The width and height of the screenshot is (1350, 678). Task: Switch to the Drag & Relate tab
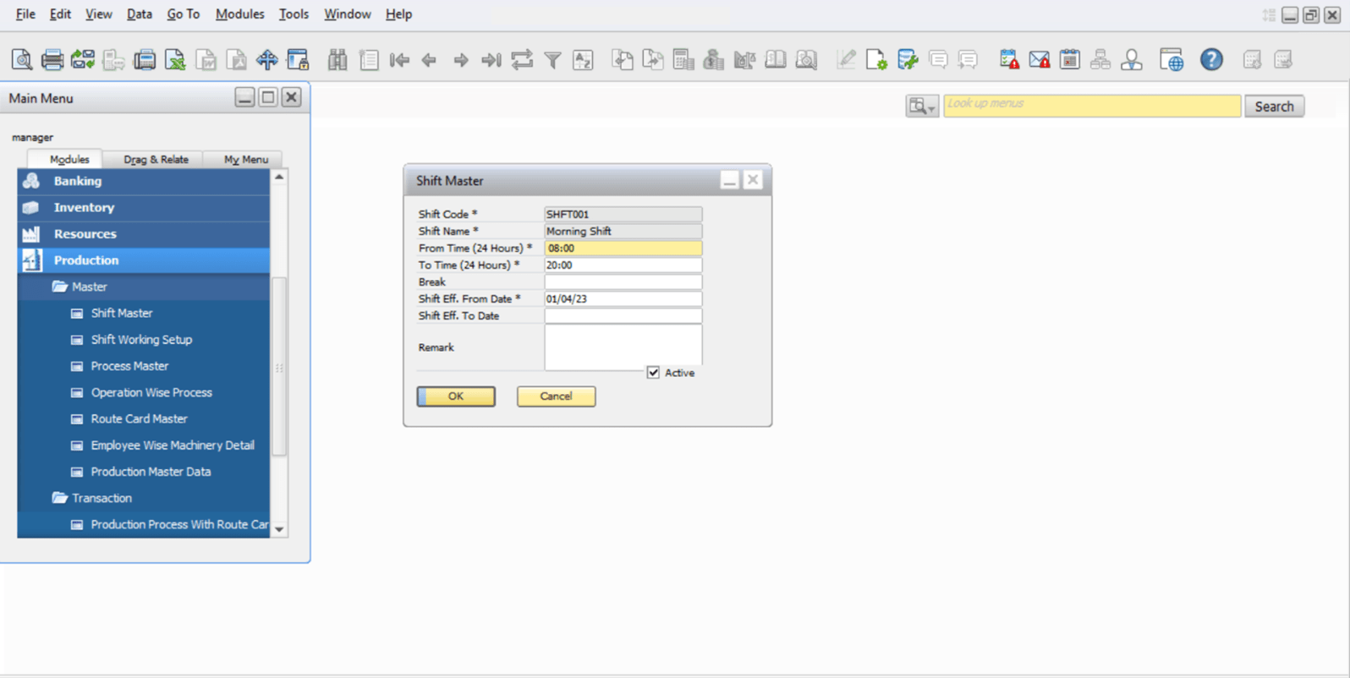[156, 159]
